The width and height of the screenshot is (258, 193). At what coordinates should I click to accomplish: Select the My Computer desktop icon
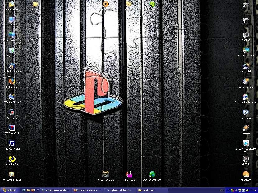coord(12,21)
